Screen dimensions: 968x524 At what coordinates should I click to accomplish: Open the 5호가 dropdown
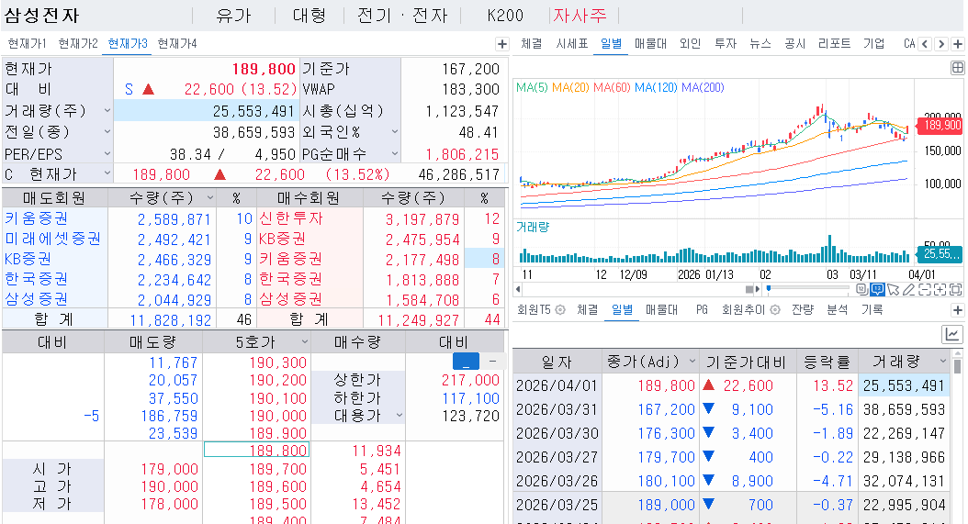(x=304, y=342)
